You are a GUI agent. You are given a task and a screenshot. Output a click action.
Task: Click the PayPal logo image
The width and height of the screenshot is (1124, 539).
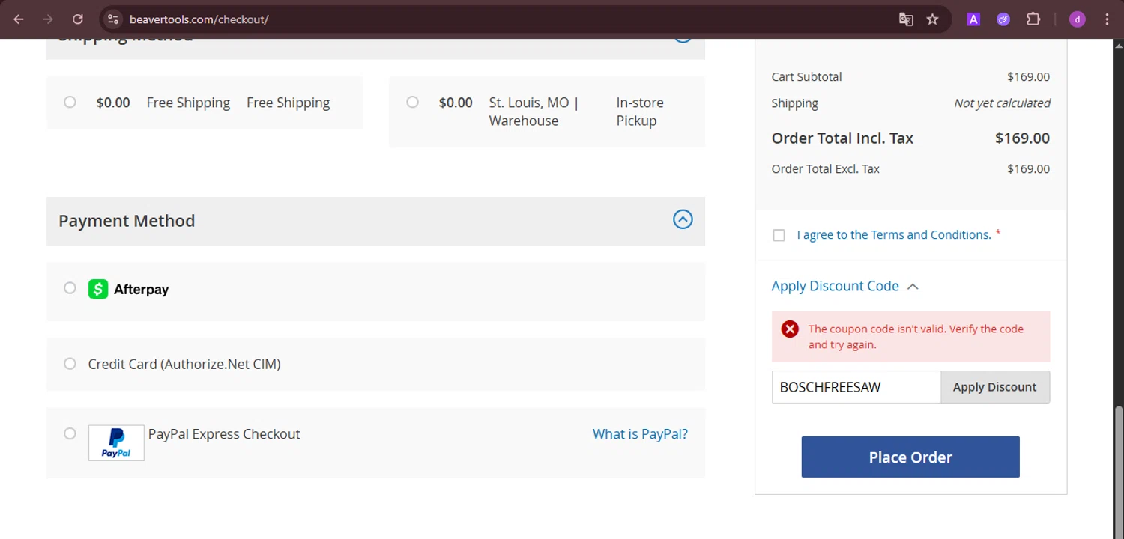pos(116,443)
